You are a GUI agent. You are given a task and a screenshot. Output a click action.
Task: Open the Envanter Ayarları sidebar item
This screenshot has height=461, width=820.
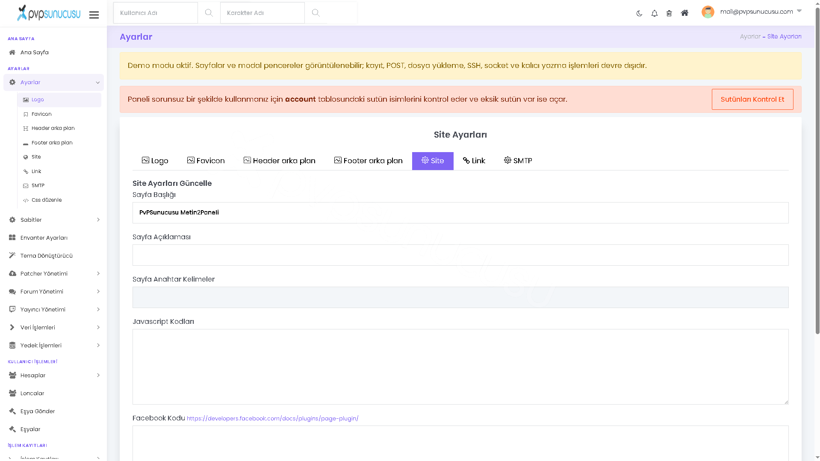coord(53,238)
